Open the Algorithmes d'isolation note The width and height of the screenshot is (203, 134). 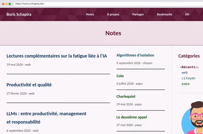point(135,55)
